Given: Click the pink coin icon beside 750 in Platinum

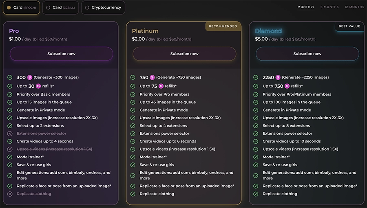Looking at the screenshot, I should click(152, 77).
